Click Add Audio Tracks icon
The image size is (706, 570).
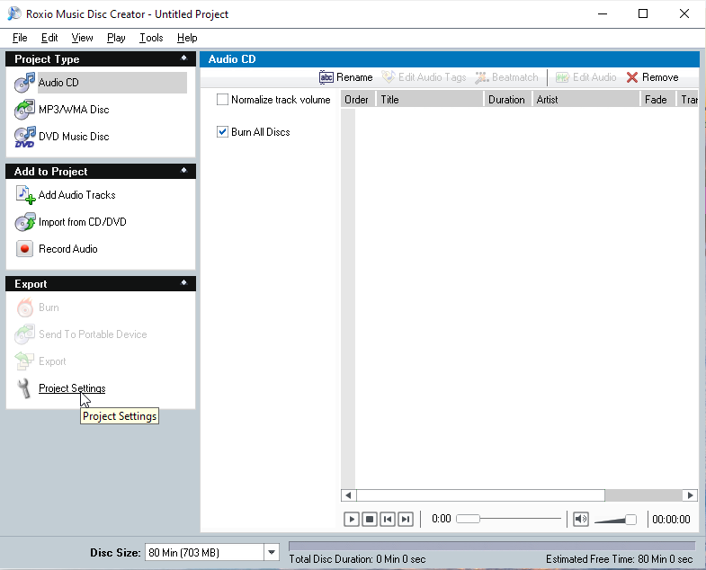(x=25, y=195)
